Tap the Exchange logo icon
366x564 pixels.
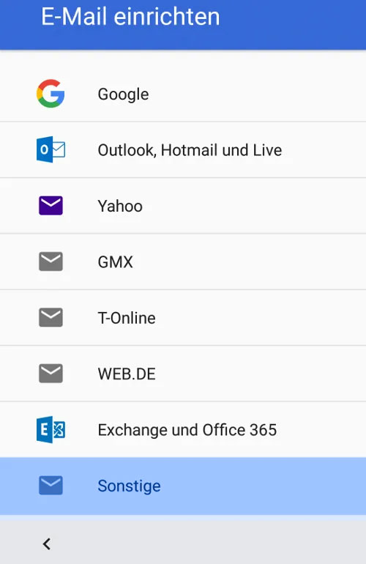coord(51,429)
